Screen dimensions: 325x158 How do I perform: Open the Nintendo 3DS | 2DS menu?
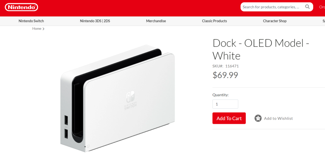pos(95,21)
